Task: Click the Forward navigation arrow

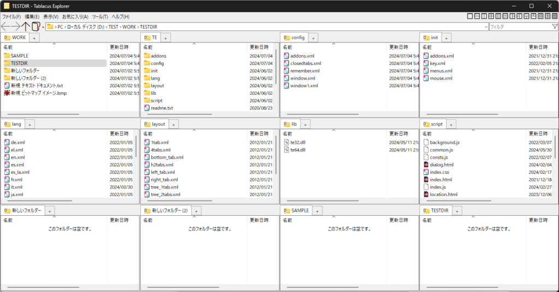Action: tap(16, 26)
